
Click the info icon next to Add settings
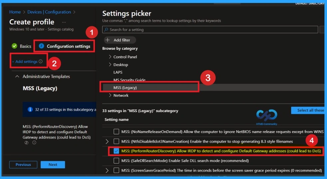[41, 61]
